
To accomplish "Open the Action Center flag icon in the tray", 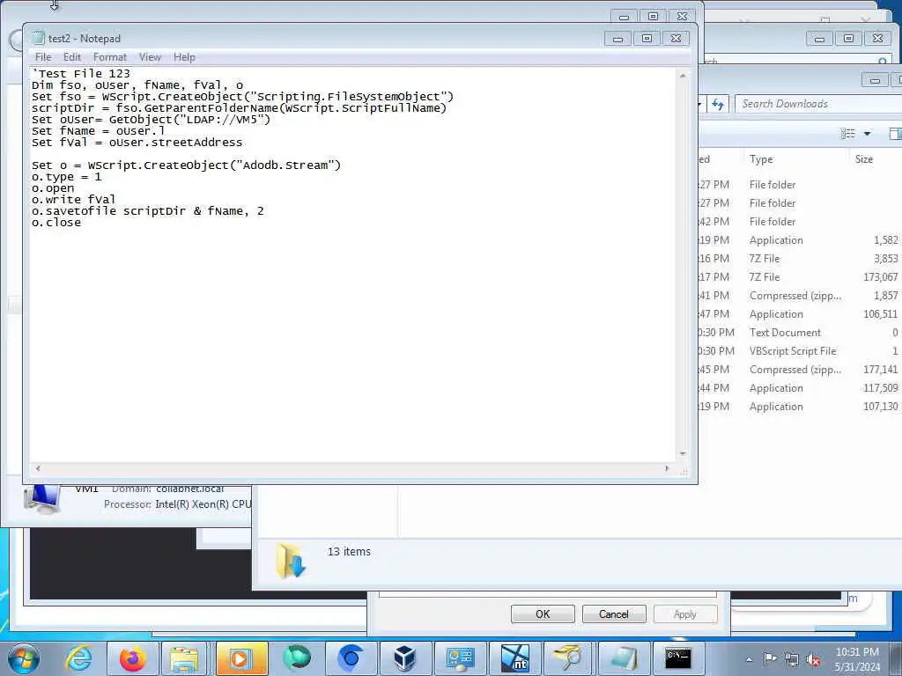I will [770, 658].
